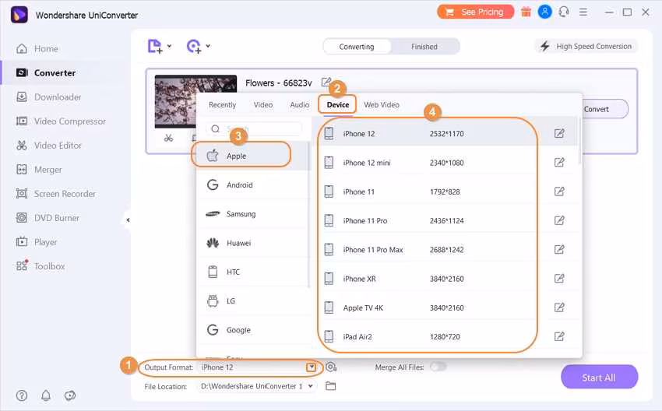Edit settings for iPhone 12 preset
The width and height of the screenshot is (662, 411).
[x=559, y=133]
